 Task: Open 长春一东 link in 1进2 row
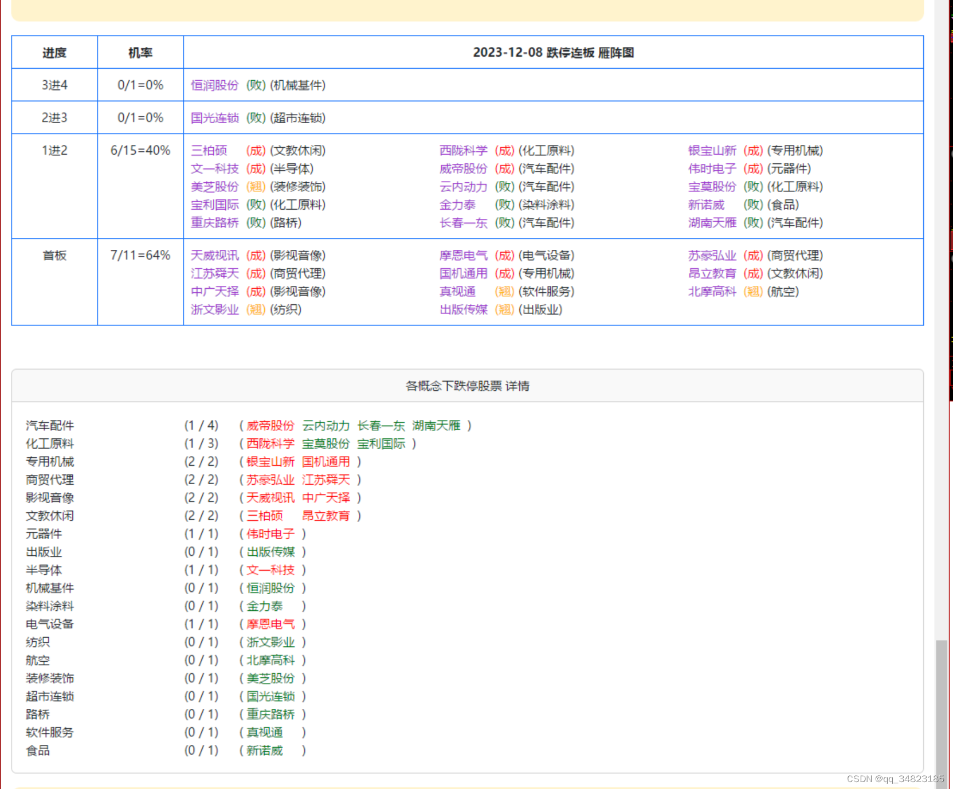[x=464, y=223]
